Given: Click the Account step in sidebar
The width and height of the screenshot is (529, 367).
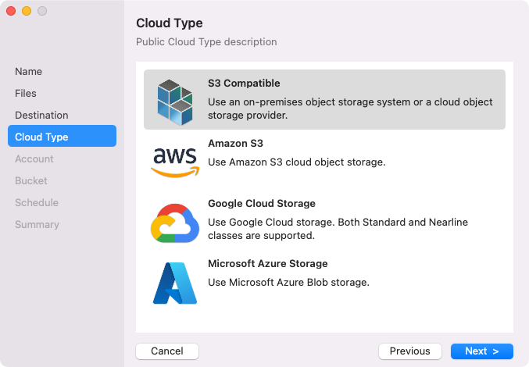Looking at the screenshot, I should tap(34, 159).
